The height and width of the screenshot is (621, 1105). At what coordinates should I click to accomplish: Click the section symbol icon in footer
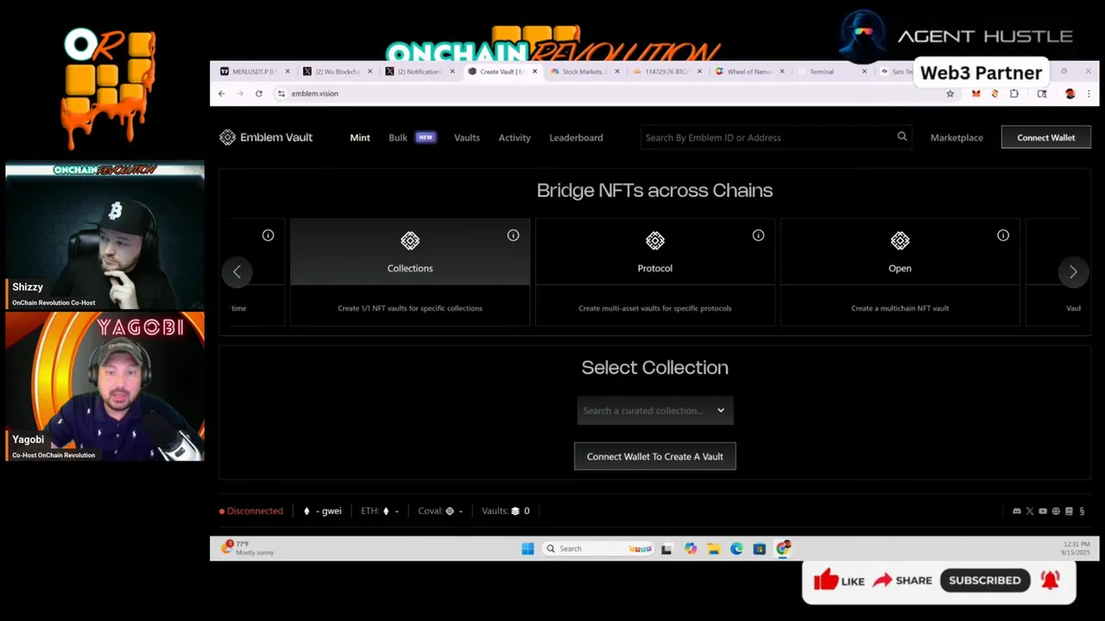coord(1082,511)
